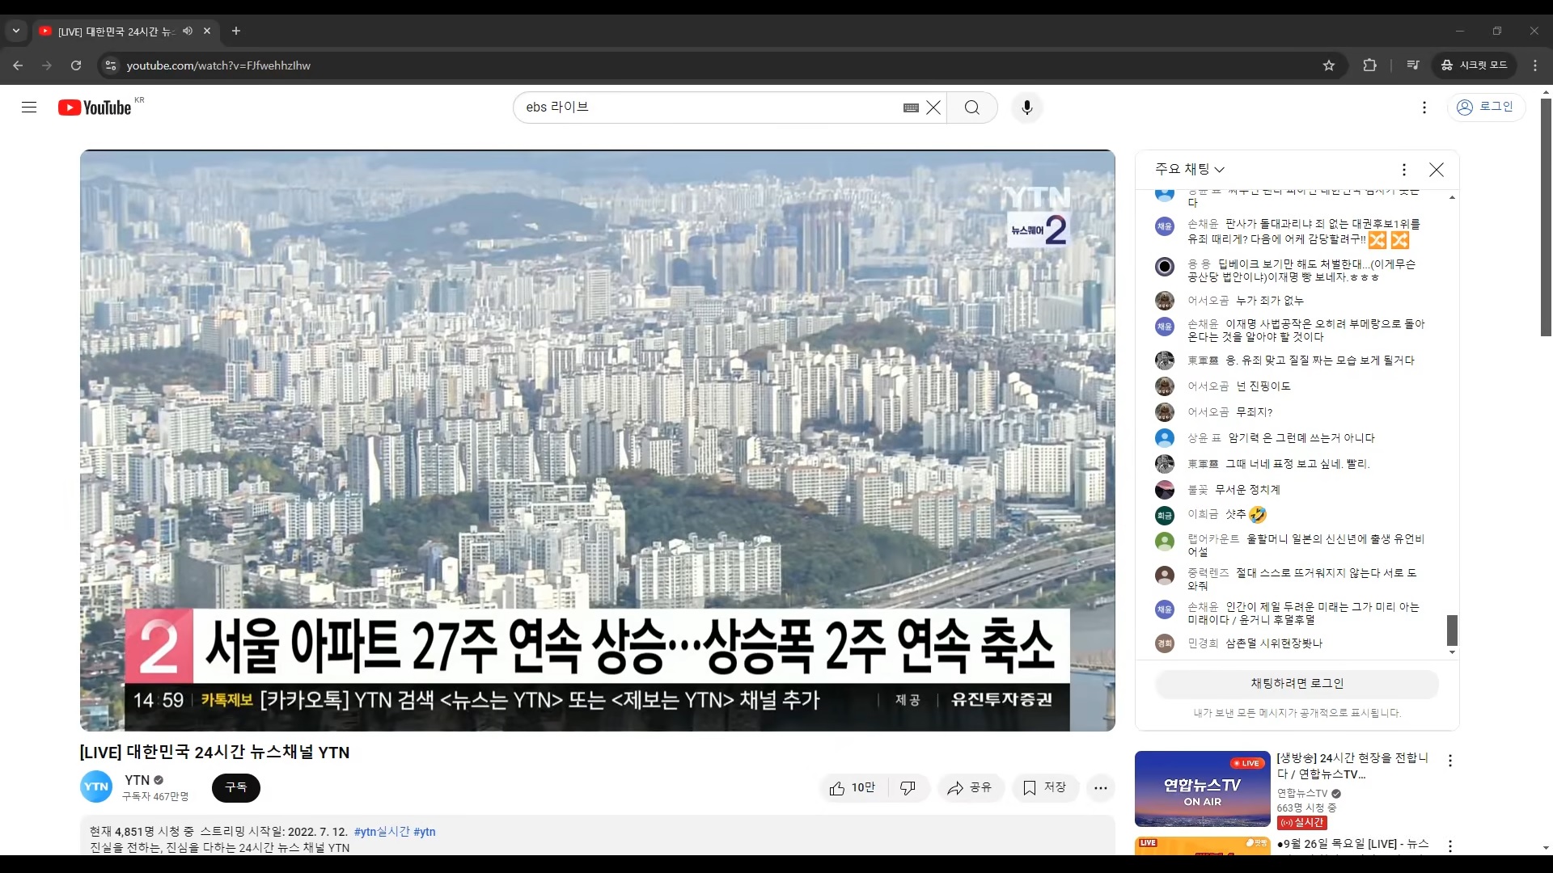
Task: Share the video using 공유 button
Action: pyautogui.click(x=971, y=787)
